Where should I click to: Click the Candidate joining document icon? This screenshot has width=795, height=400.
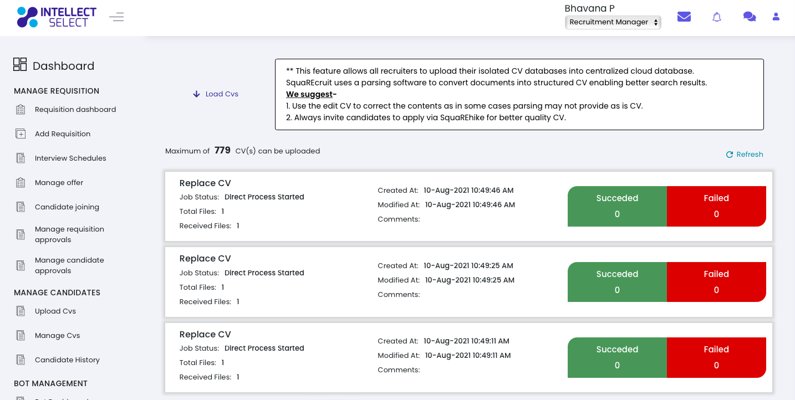[21, 207]
